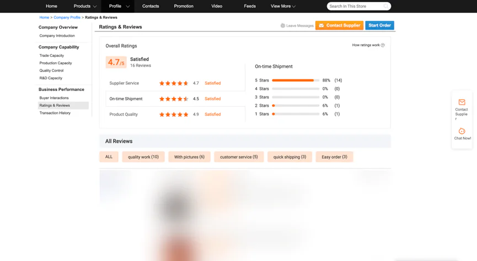Click the Start Order button

point(379,25)
